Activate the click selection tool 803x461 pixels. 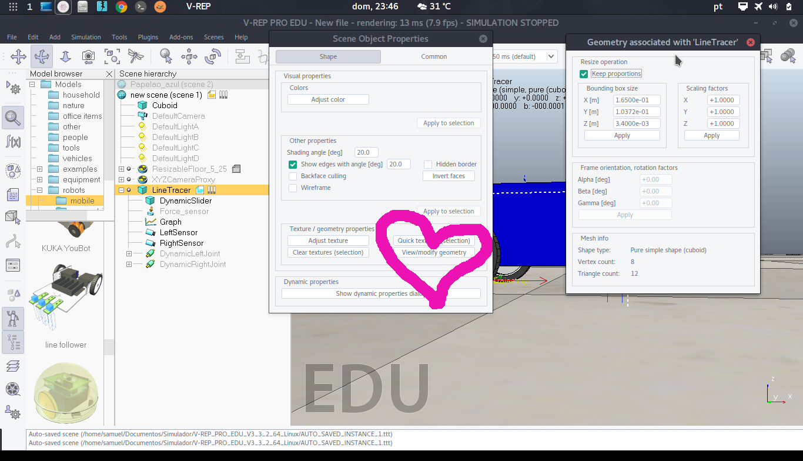[x=166, y=56]
